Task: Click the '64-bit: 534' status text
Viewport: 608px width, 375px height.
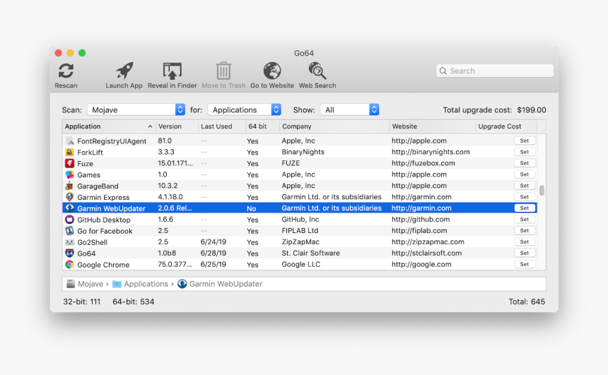Action: pos(134,302)
